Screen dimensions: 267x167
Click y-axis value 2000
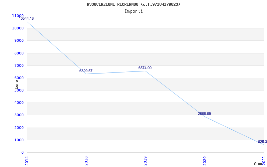click(19, 128)
